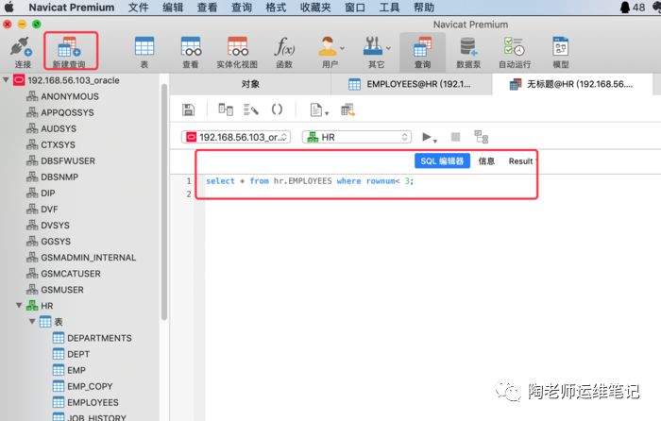Screen dimensions: 661x421
Task: Click into the SQL editor line 1 text
Action: click(310, 181)
